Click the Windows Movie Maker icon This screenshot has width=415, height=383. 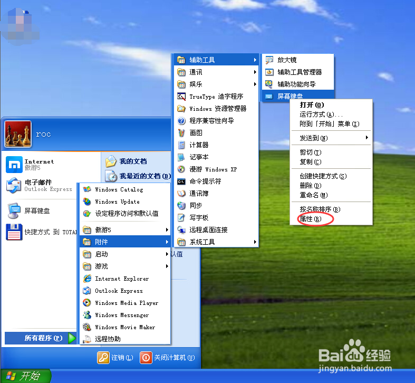point(87,327)
